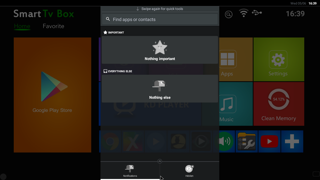The image size is (320, 180).
Task: Click the Nothing important card
Action: point(160,50)
